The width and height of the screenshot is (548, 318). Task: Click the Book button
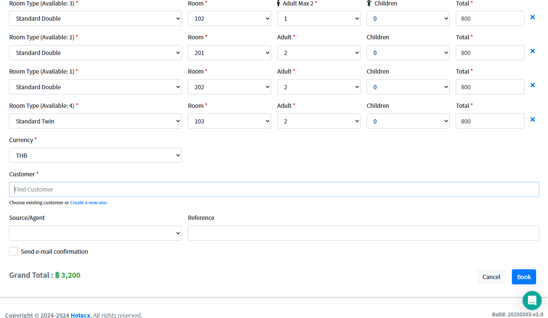click(x=523, y=277)
